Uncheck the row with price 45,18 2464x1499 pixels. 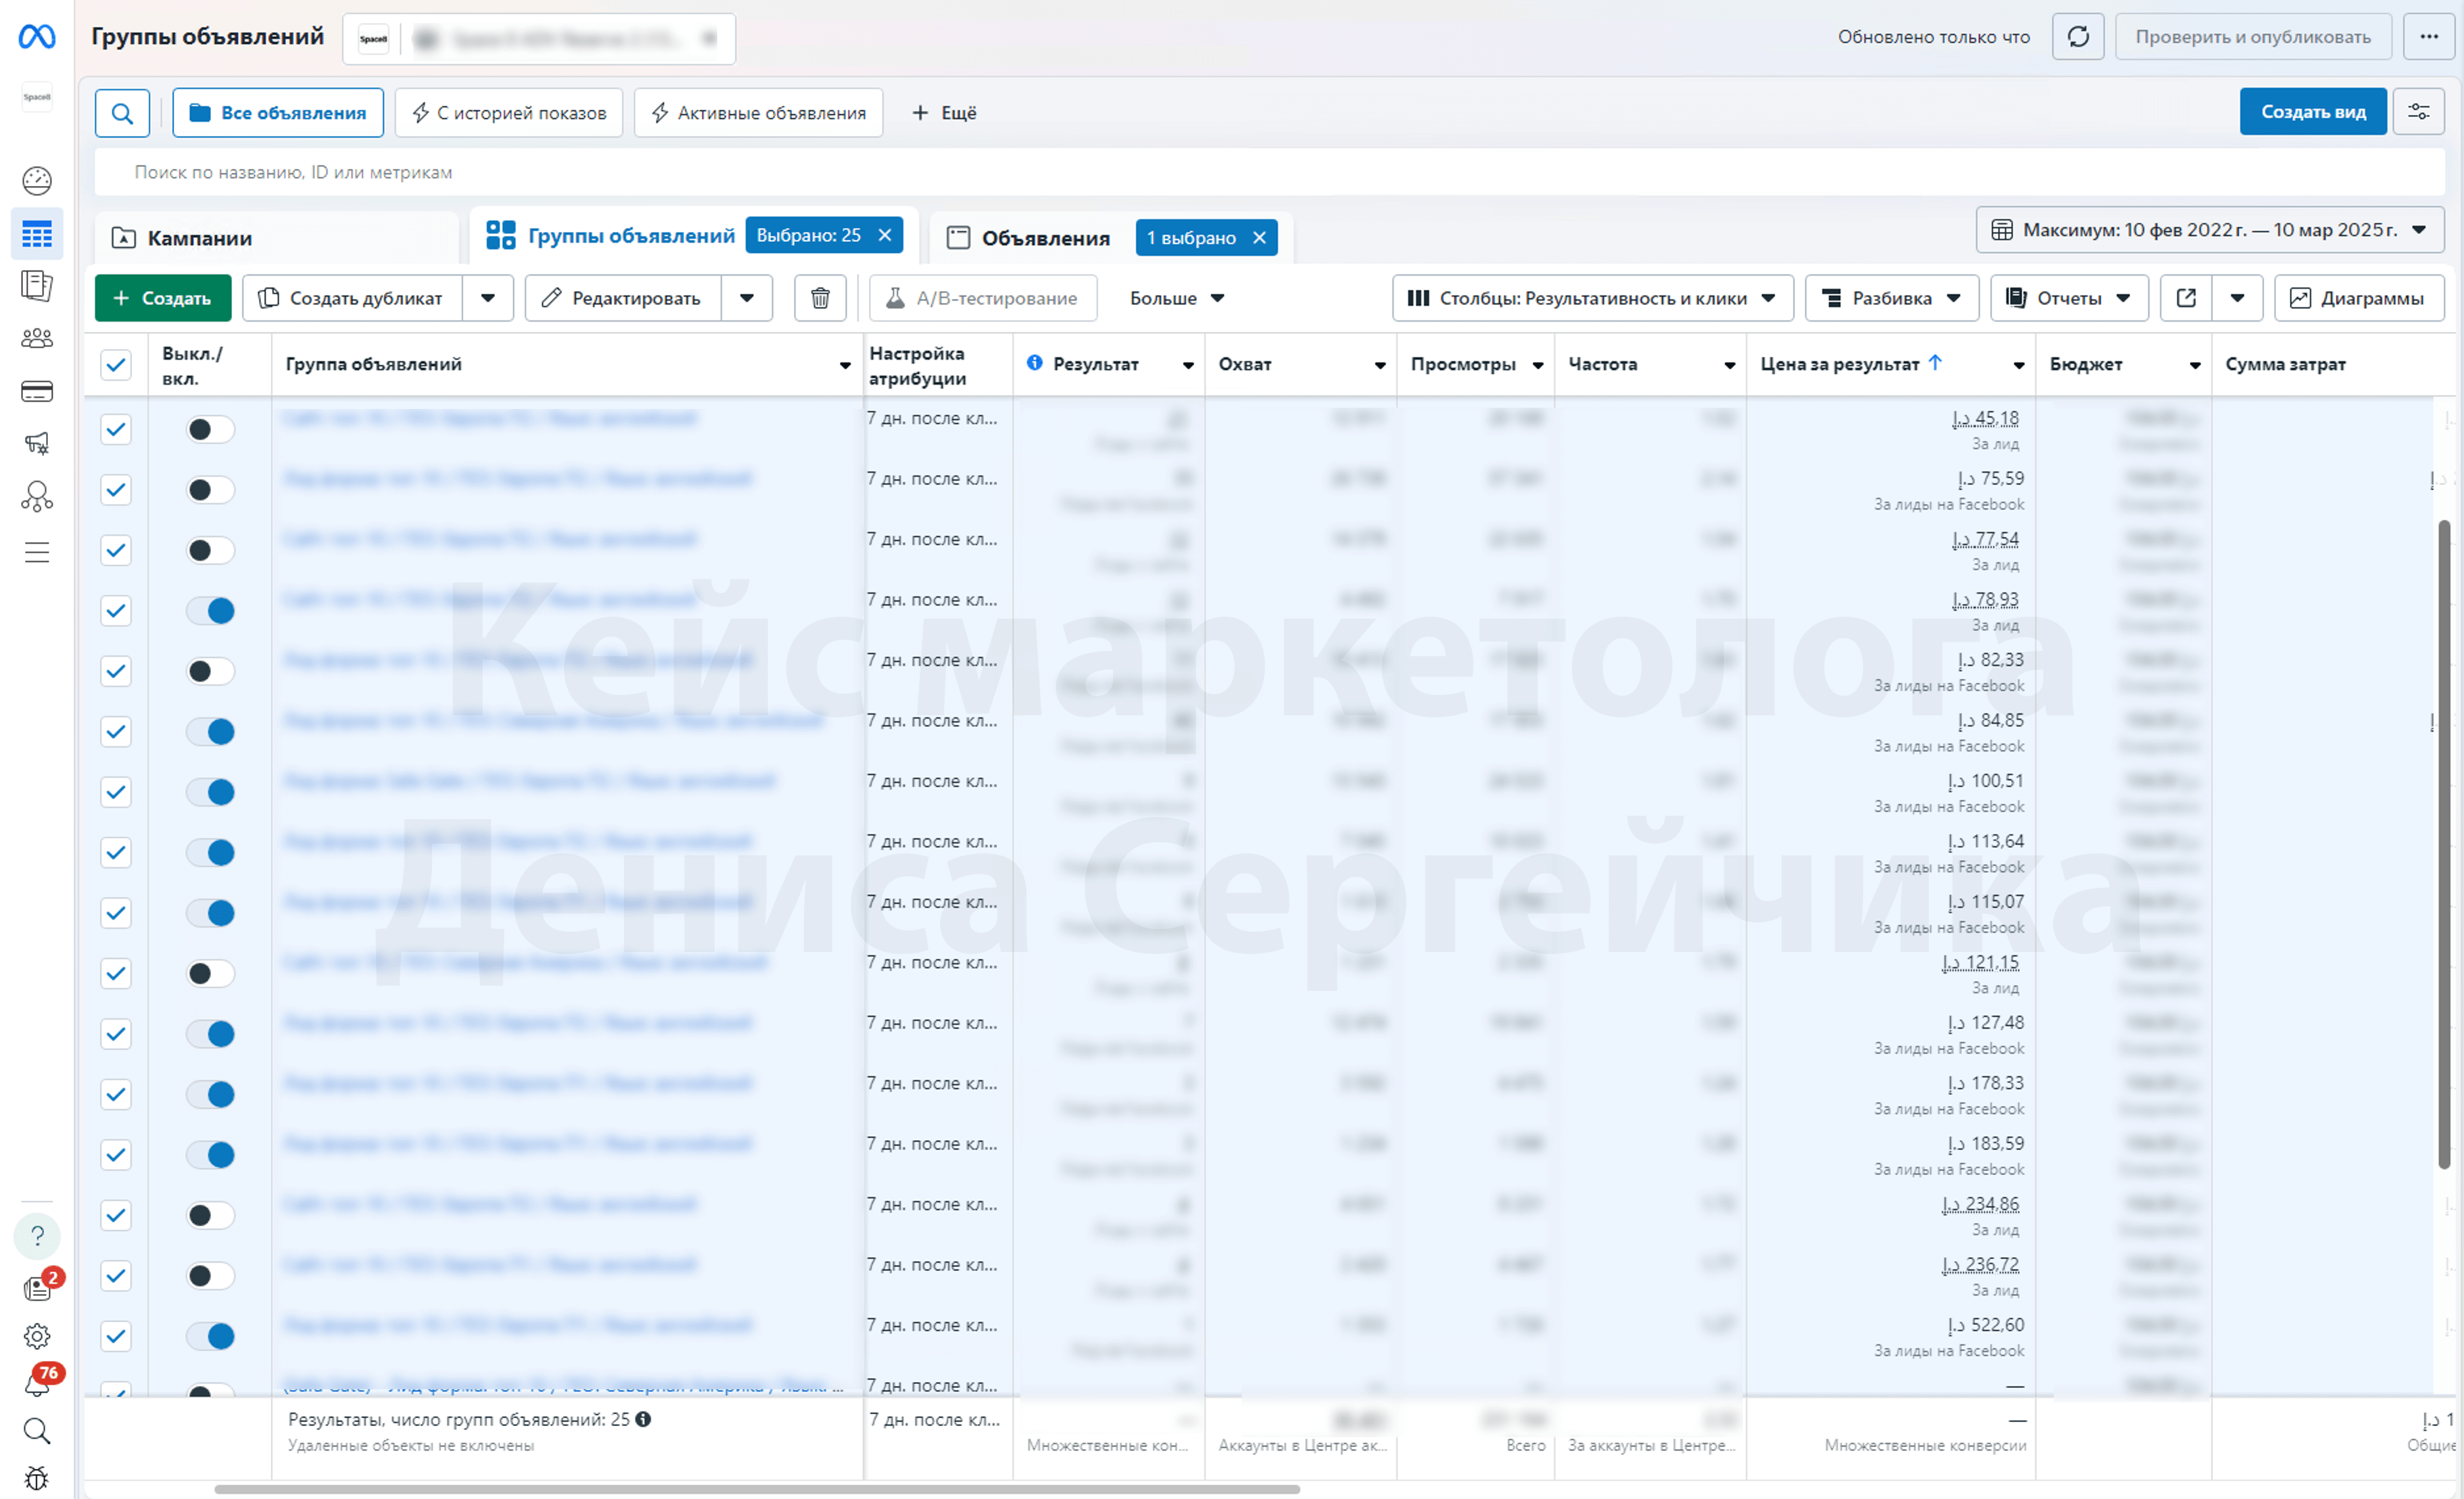pos(116,430)
